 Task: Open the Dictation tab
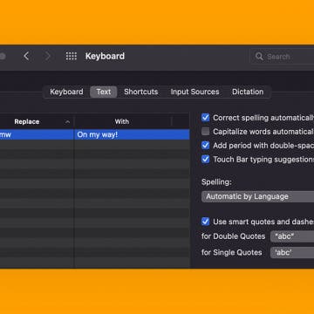click(248, 92)
